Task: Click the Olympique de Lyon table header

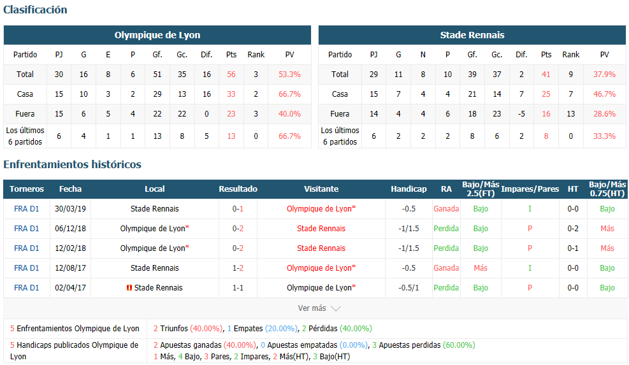Action: point(157,35)
